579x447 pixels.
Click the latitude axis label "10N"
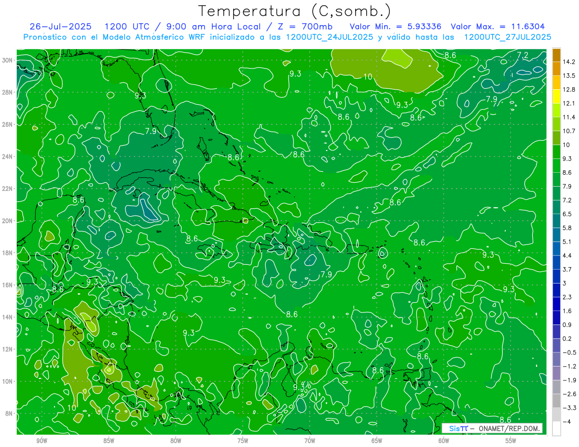[x=8, y=381]
